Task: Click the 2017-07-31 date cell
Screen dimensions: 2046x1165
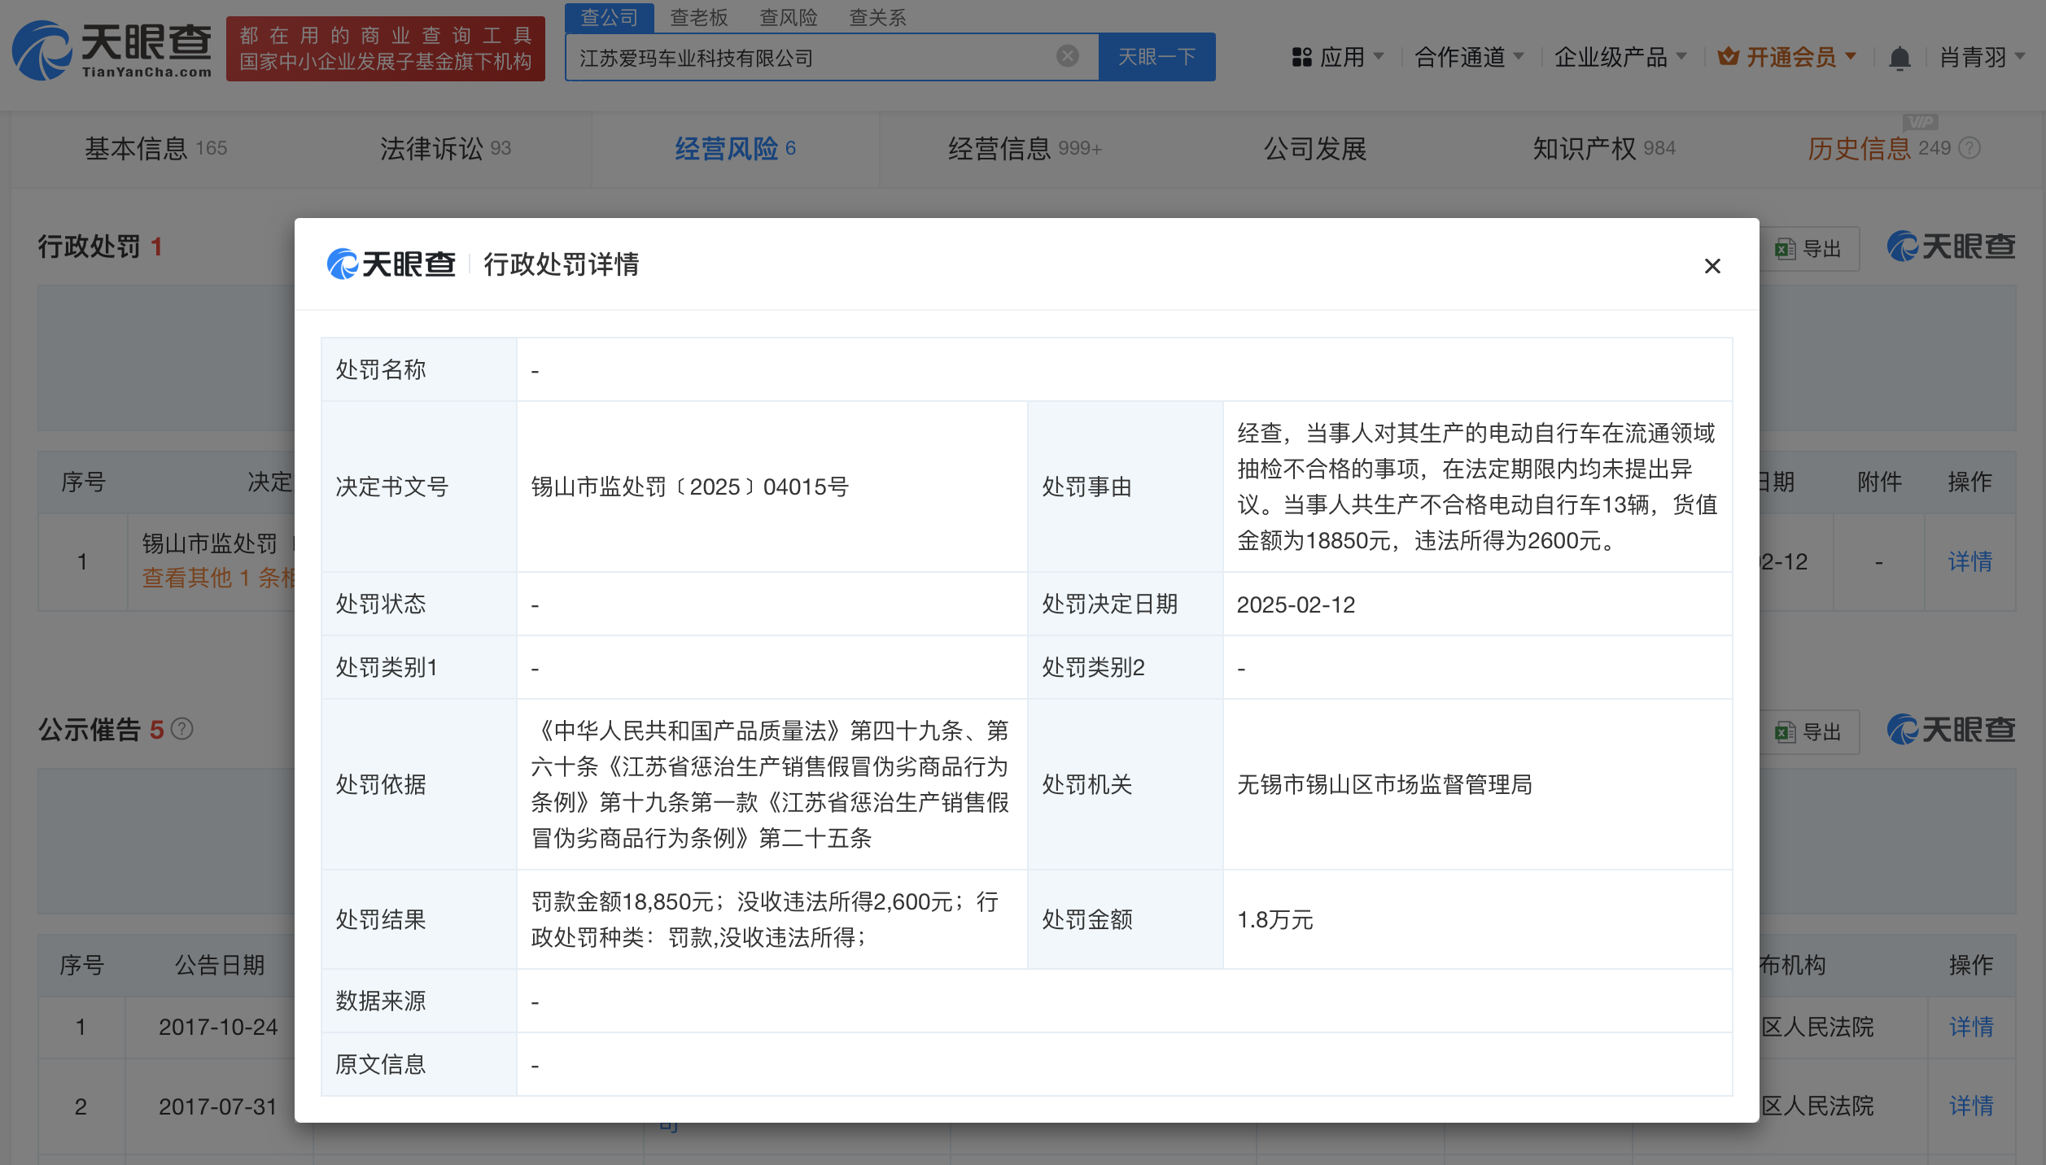Action: 218,1106
